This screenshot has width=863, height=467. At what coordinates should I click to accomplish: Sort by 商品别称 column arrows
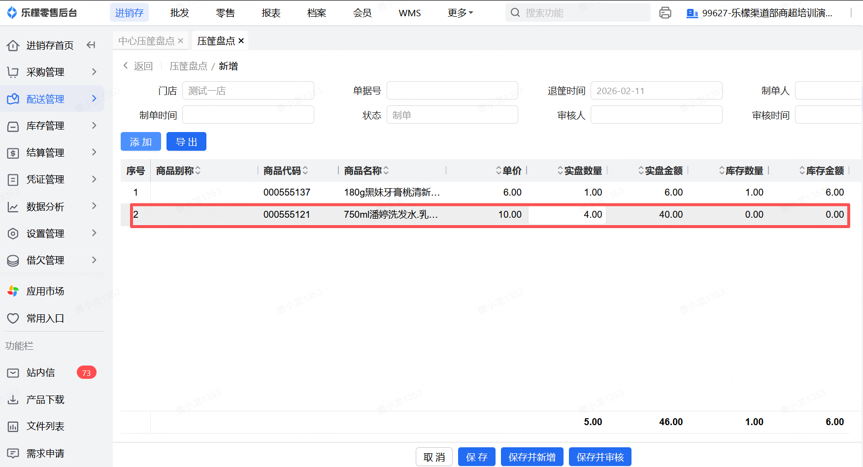click(198, 170)
